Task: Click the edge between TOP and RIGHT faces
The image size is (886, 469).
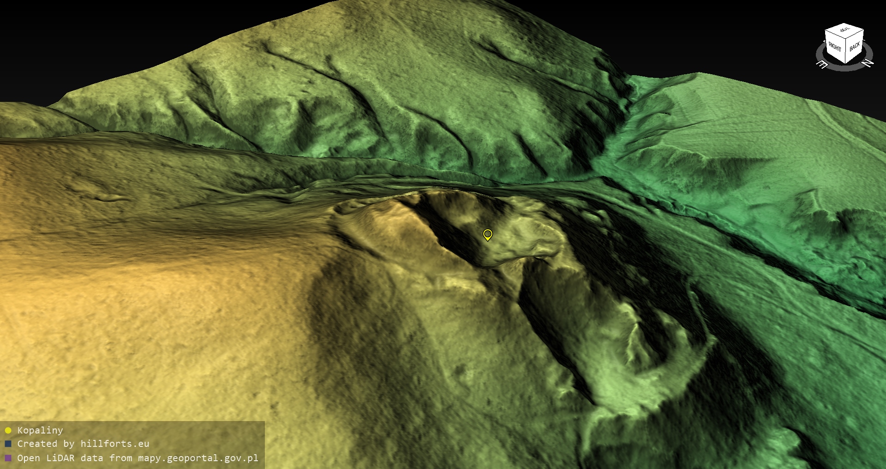Action: point(835,34)
